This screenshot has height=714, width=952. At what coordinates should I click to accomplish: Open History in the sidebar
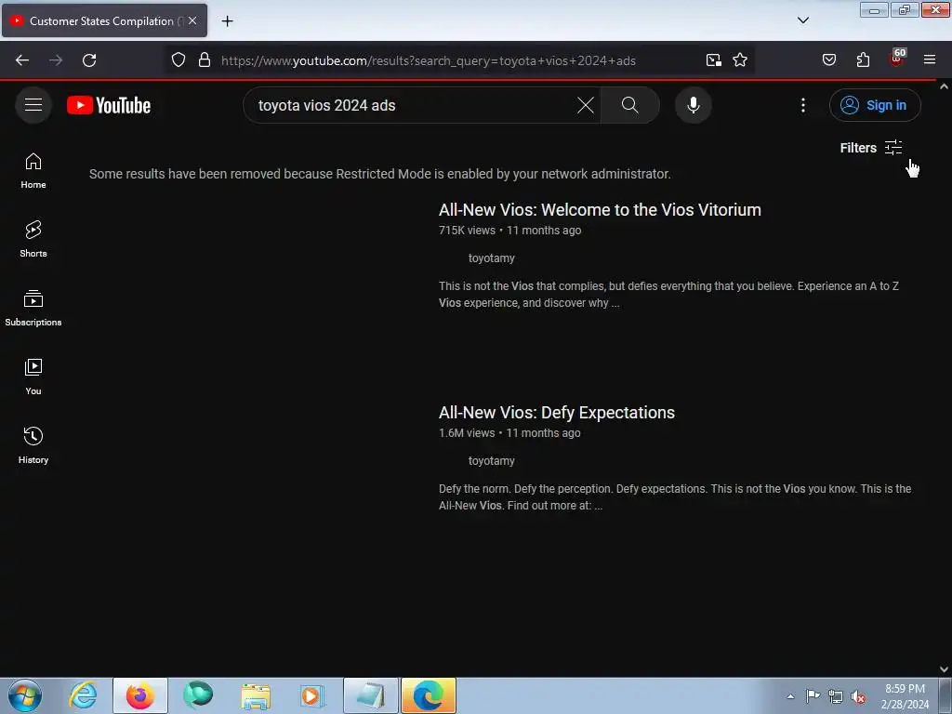pyautogui.click(x=33, y=445)
